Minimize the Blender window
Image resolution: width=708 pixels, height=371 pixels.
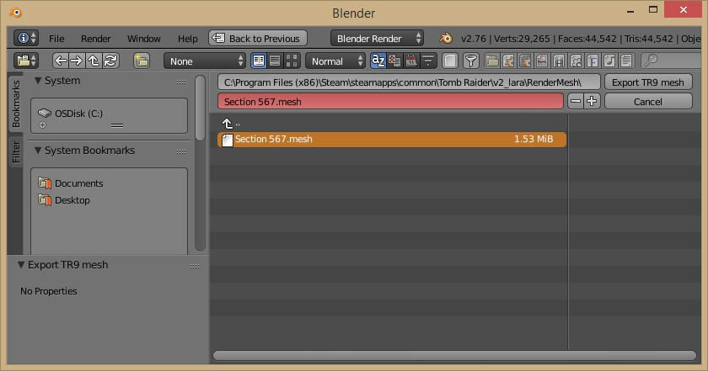(630, 10)
